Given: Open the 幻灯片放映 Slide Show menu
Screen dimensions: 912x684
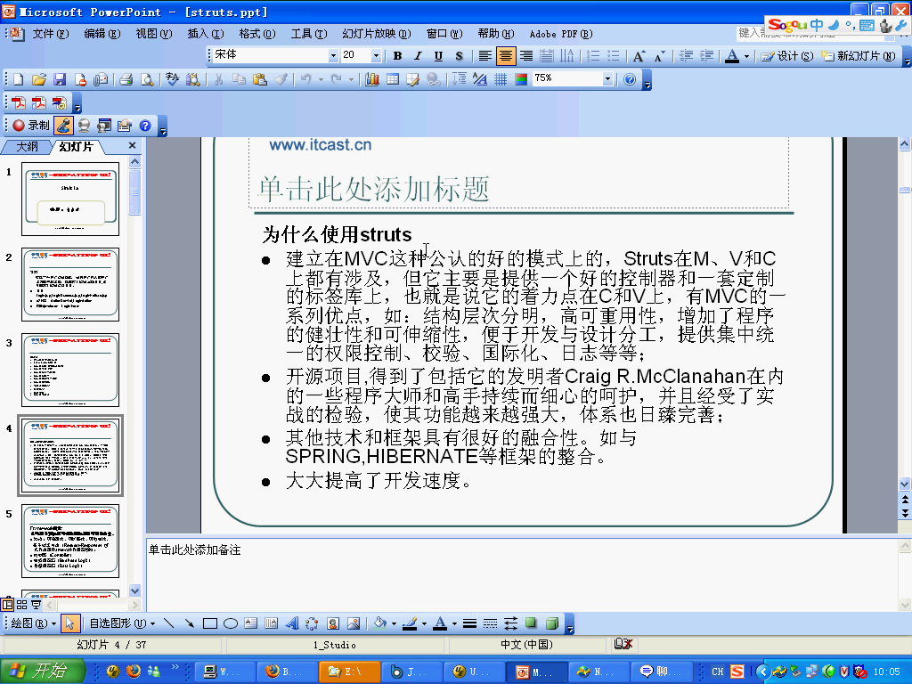Looking at the screenshot, I should pyautogui.click(x=377, y=34).
